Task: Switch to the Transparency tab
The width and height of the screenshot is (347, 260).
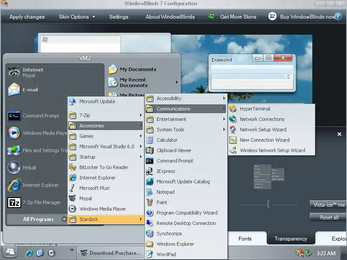Action: pyautogui.click(x=291, y=239)
